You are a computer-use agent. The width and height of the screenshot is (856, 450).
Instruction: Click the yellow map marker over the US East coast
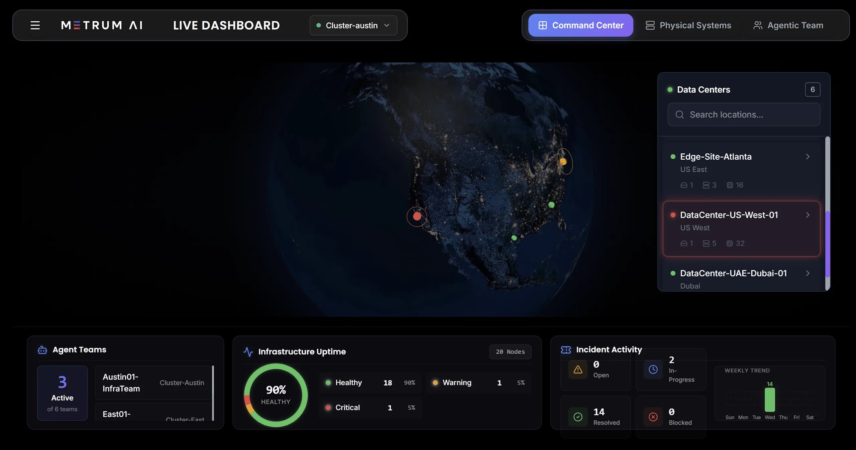[563, 162]
